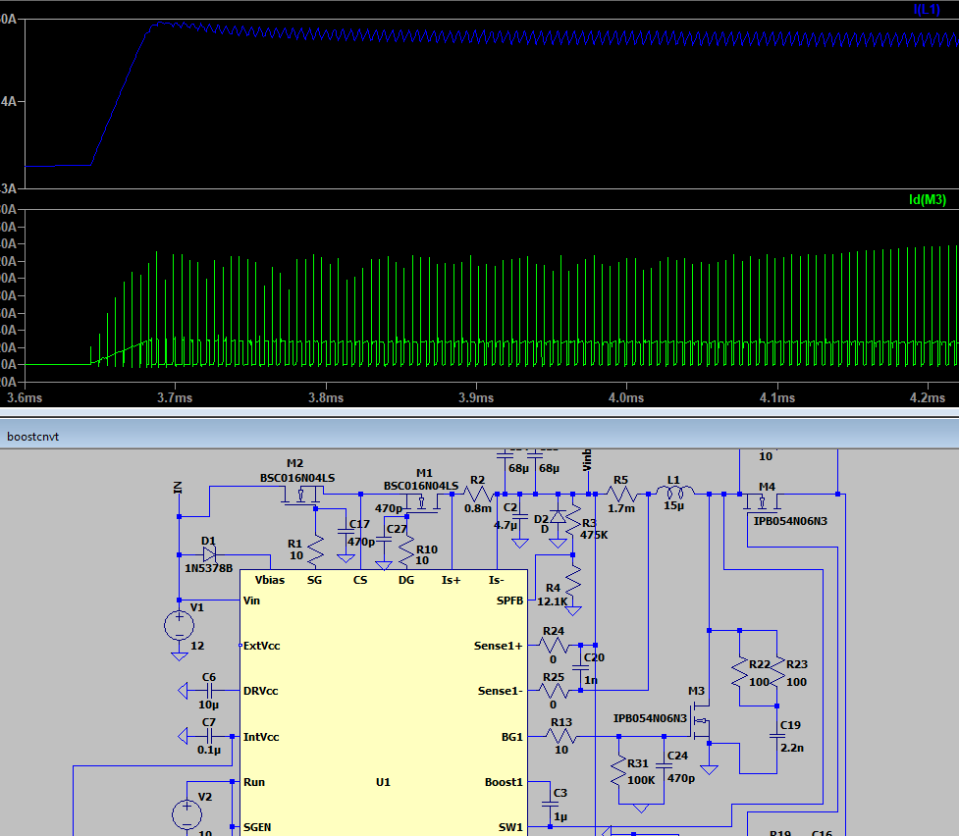Screen dimensions: 959x836
Task: Select the R22 resistor symbol
Action: (x=740, y=671)
